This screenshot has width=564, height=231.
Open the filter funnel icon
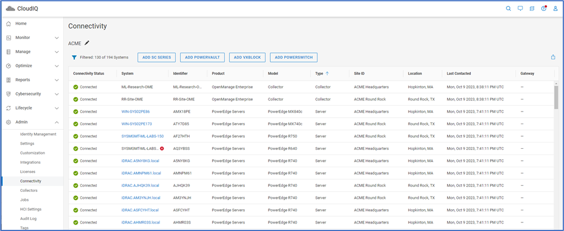[x=74, y=57]
